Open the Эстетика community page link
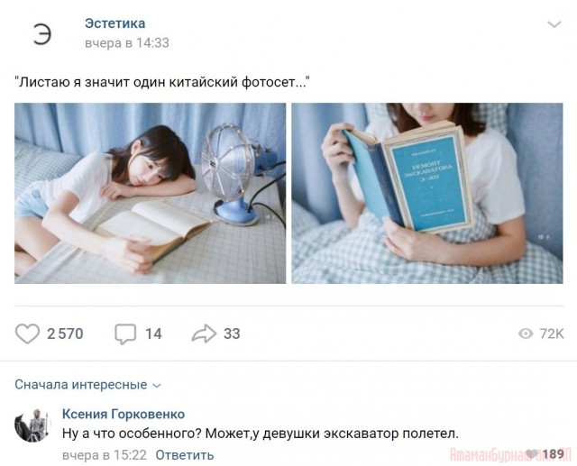The image size is (577, 466). click(114, 23)
